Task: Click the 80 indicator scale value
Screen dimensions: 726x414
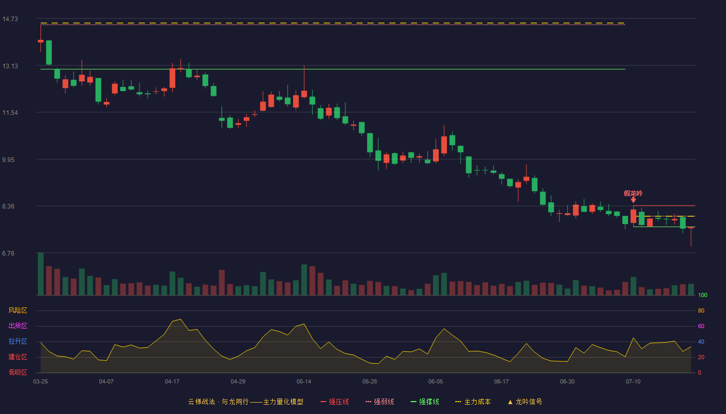Action: 701,310
